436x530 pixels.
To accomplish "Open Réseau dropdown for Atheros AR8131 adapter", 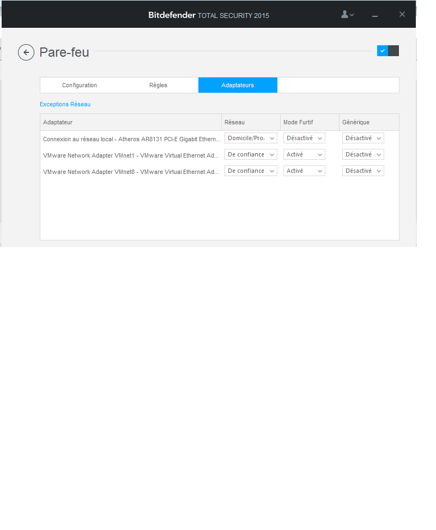I will [251, 138].
